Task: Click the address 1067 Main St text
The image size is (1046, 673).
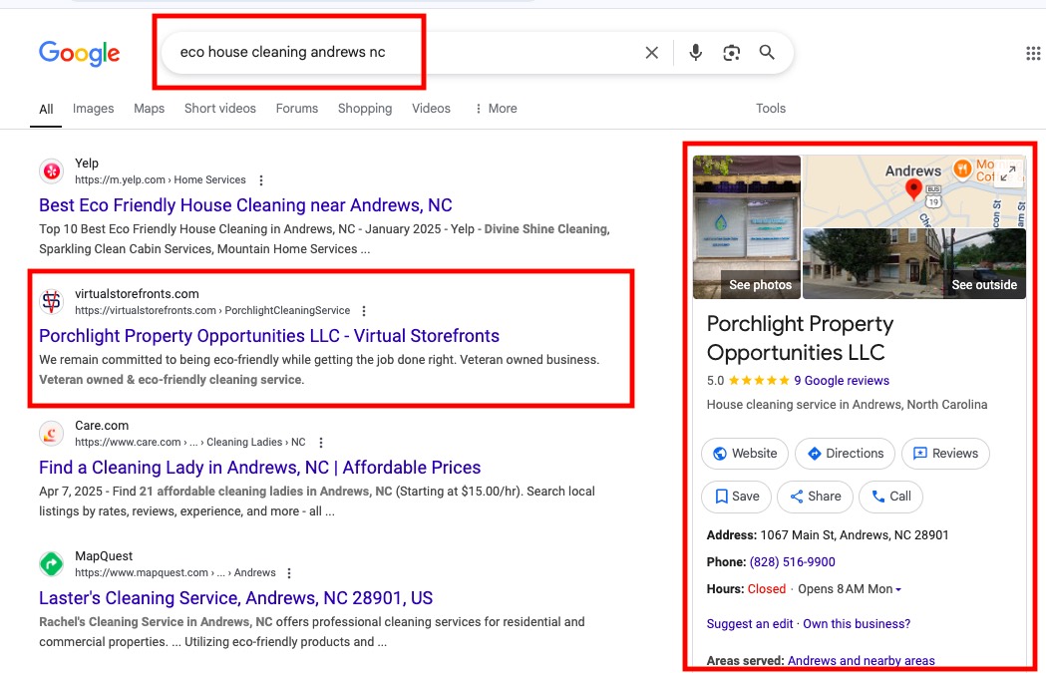Action: coord(855,535)
